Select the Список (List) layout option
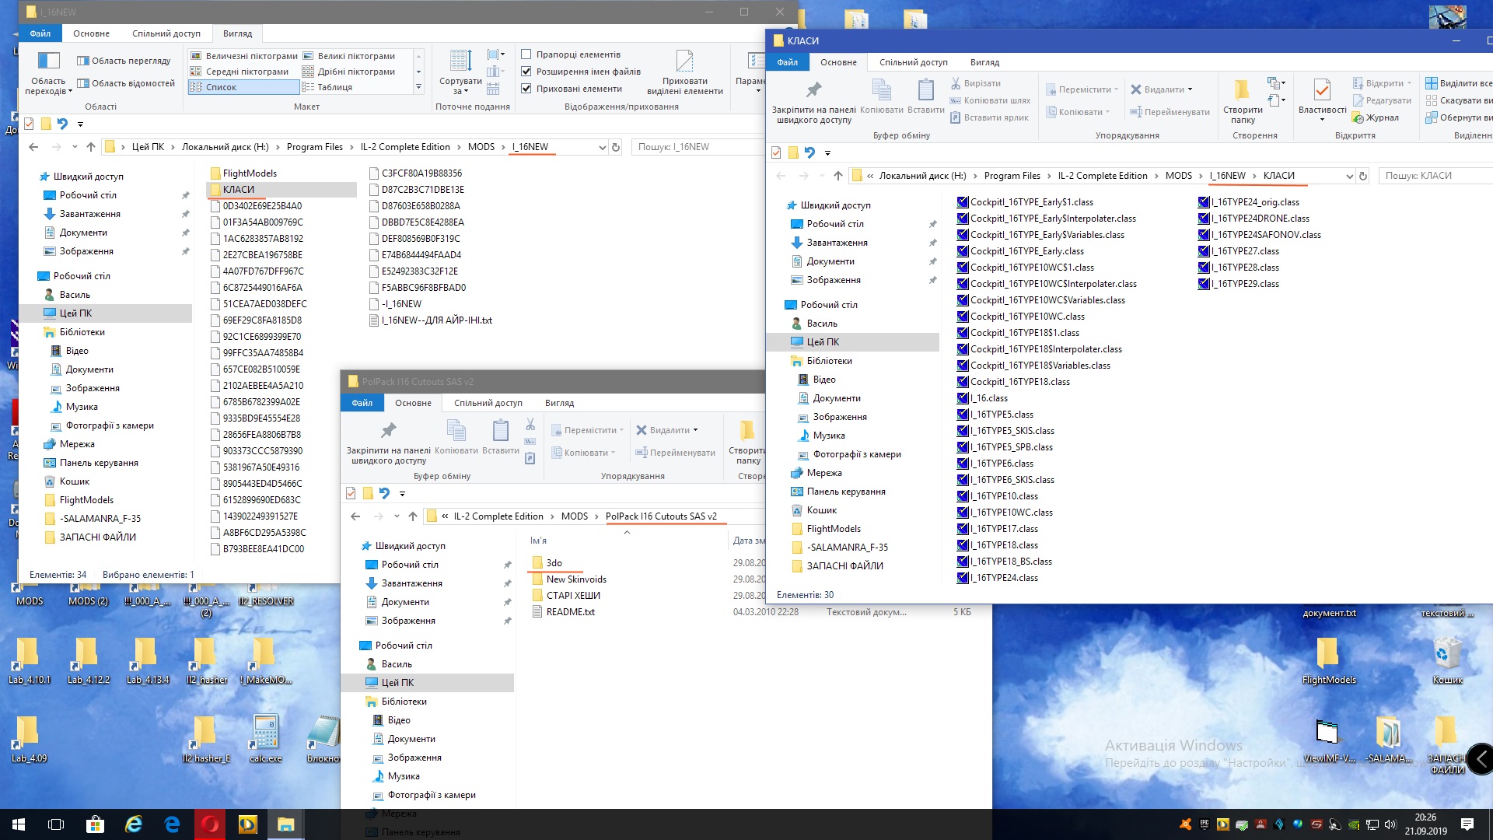The width and height of the screenshot is (1493, 840). tap(221, 87)
